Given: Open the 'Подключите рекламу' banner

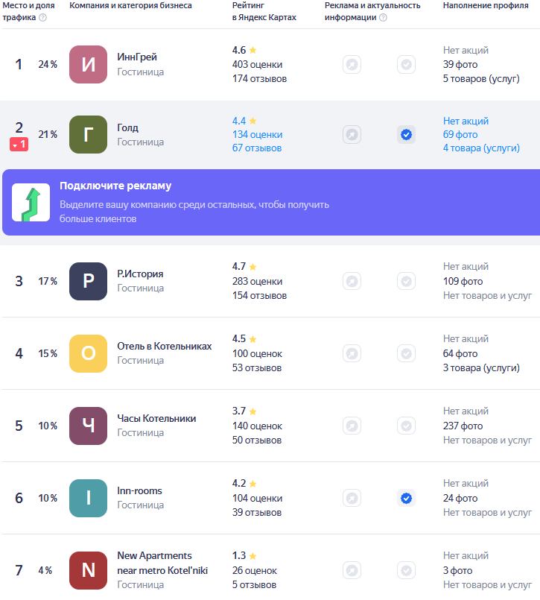Looking at the screenshot, I should point(271,203).
